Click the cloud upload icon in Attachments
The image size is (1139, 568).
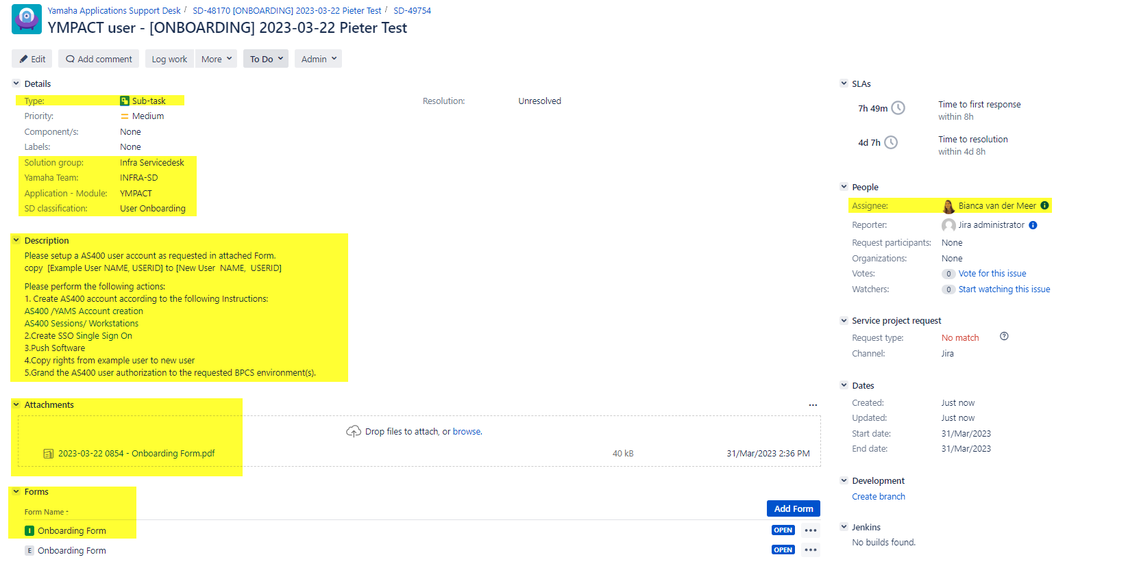point(354,431)
